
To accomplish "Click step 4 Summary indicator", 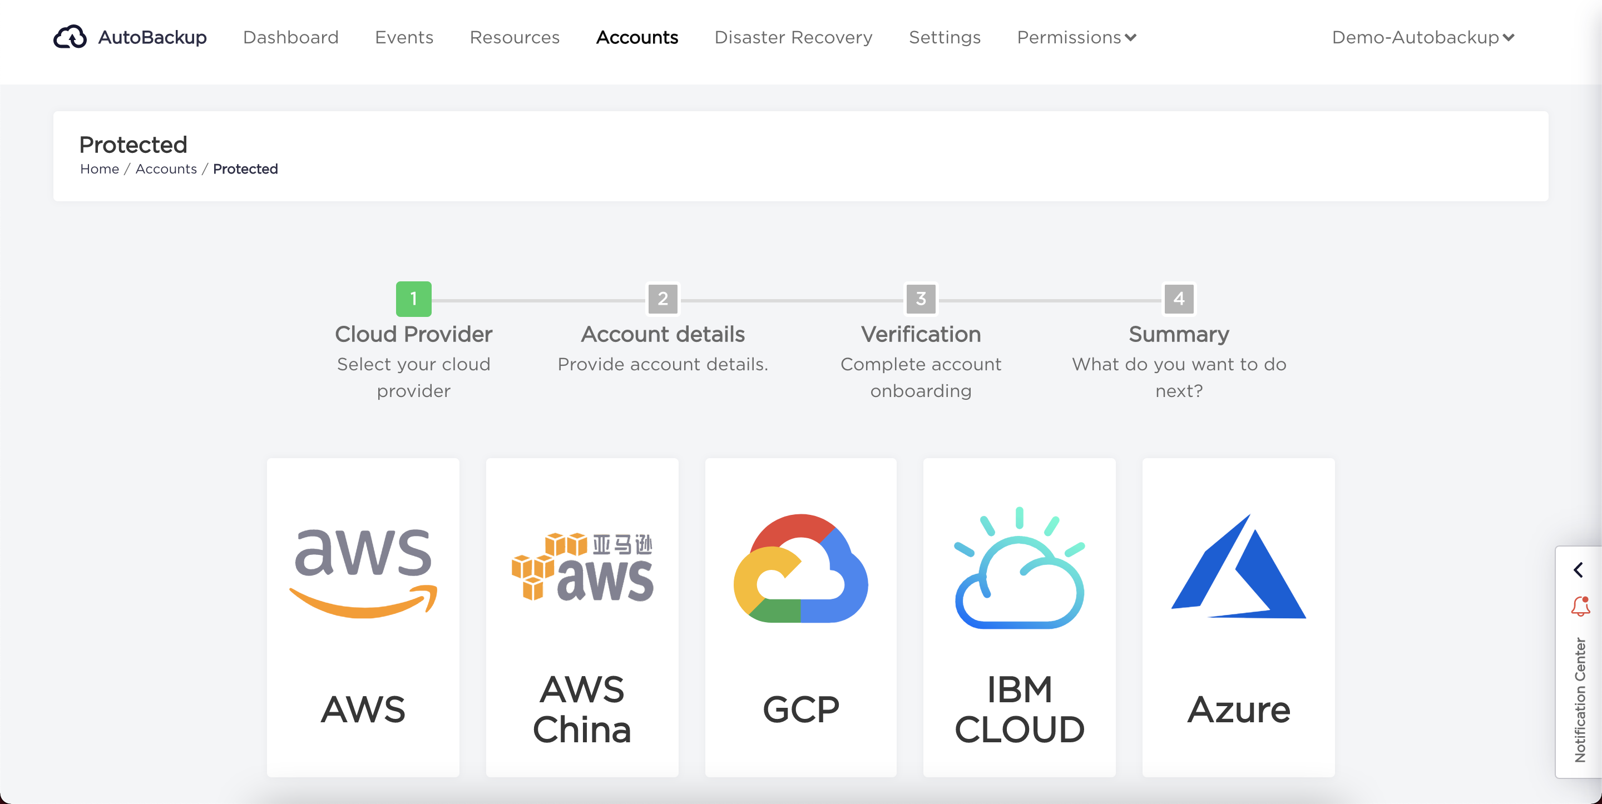I will point(1178,299).
